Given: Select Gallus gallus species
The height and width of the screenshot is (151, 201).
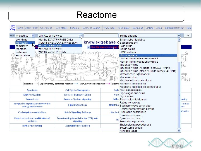Looking at the screenshot, I should 148,49.
